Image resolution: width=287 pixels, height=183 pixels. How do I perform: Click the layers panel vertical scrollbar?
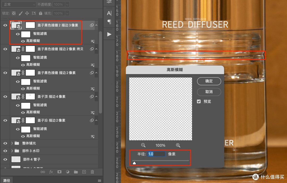click(x=100, y=72)
